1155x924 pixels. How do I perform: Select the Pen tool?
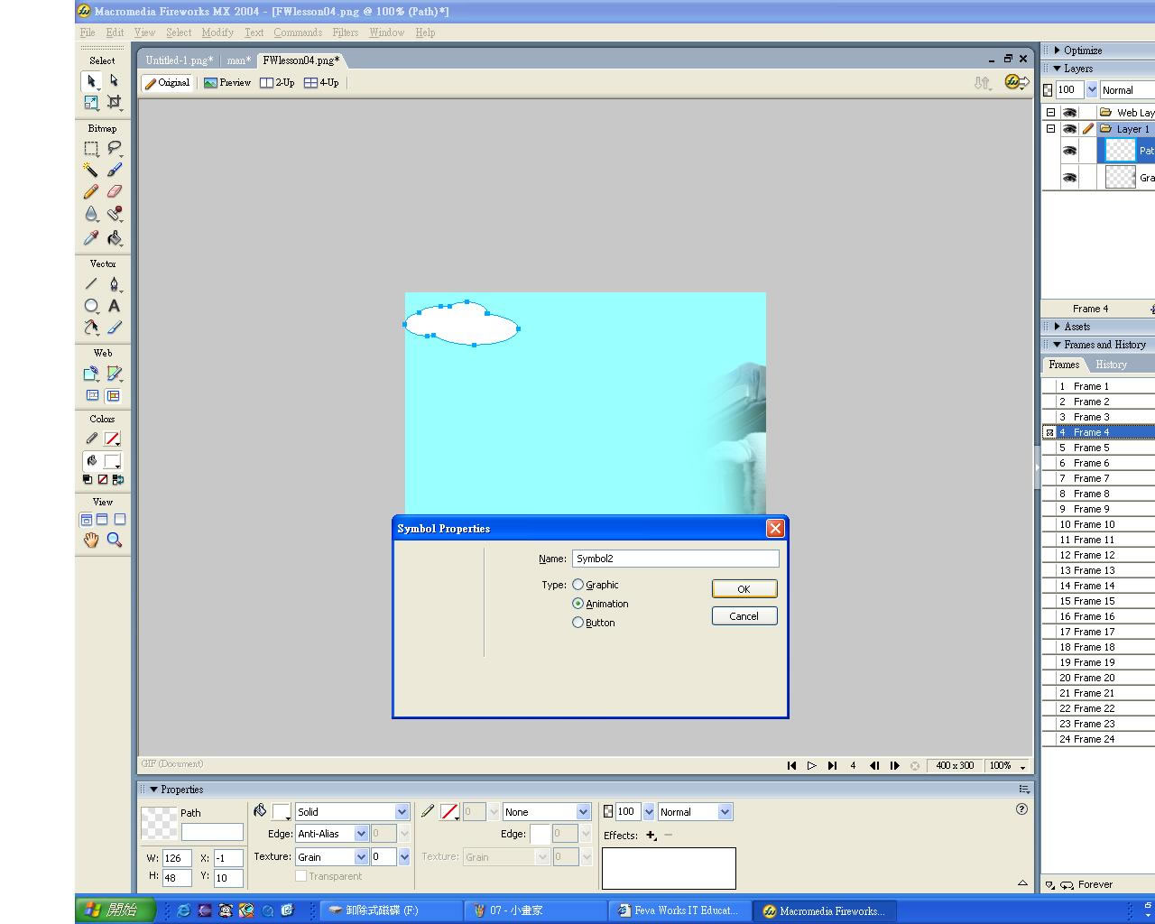point(114,284)
